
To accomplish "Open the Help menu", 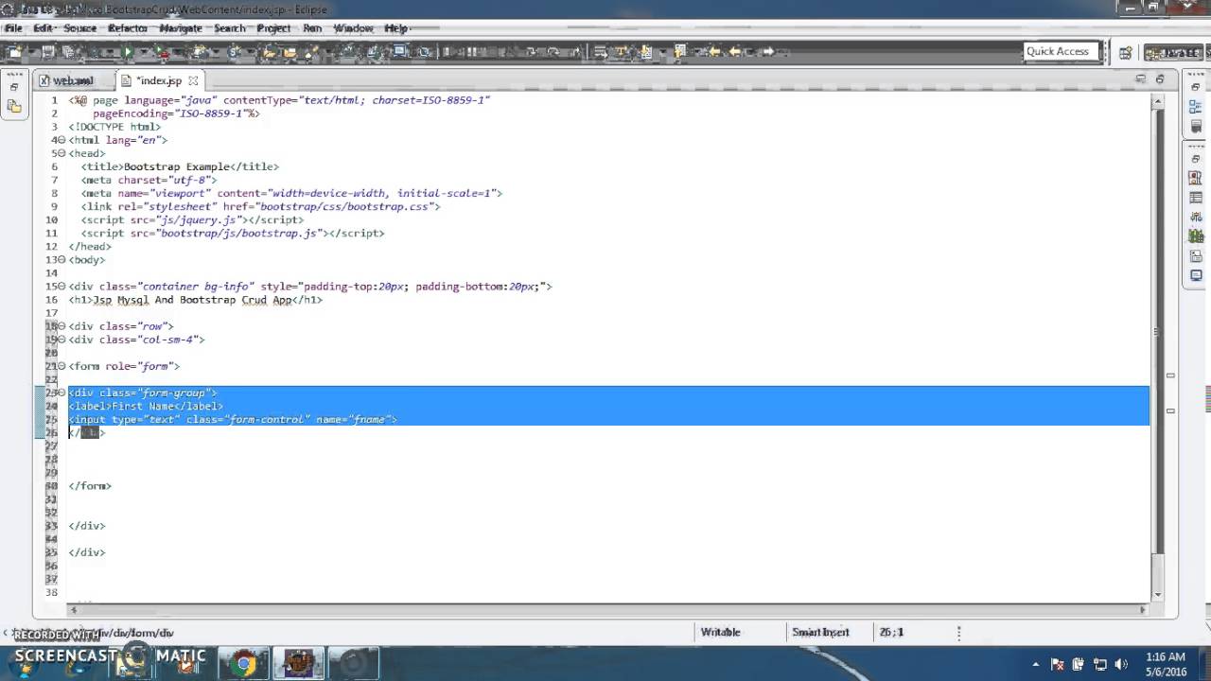I will 395,28.
